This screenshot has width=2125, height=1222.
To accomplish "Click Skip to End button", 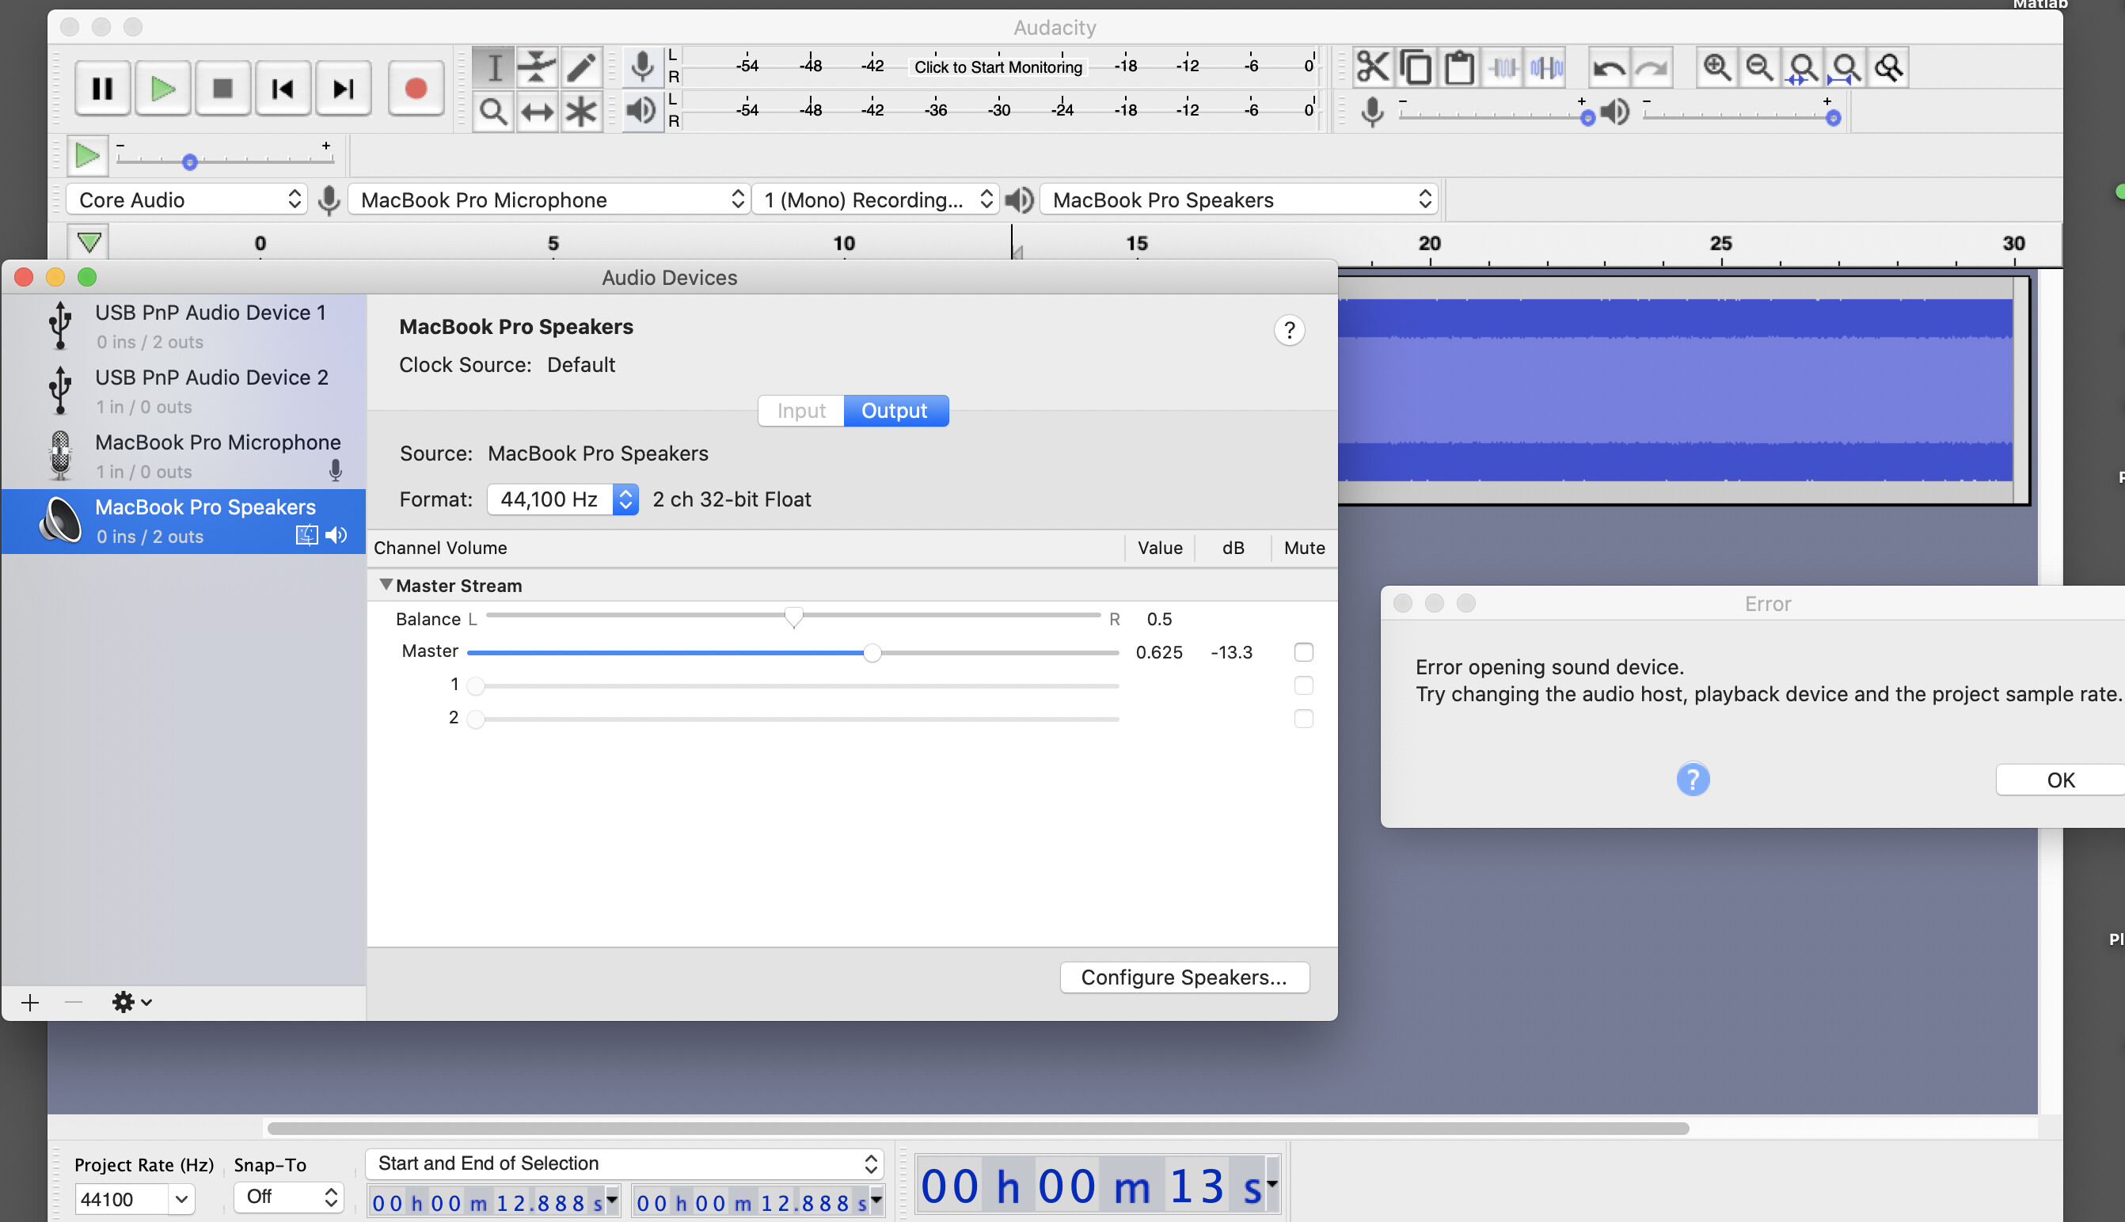I will tap(344, 88).
